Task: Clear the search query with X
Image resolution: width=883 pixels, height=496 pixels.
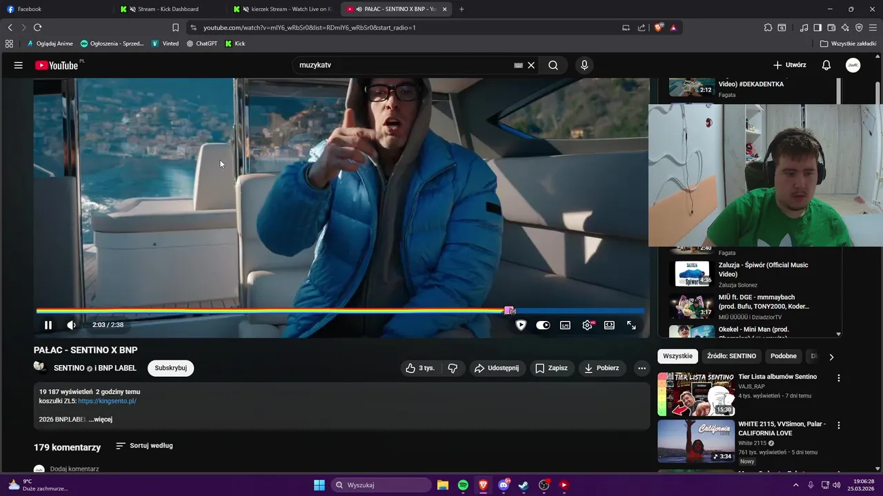Action: 531,65
